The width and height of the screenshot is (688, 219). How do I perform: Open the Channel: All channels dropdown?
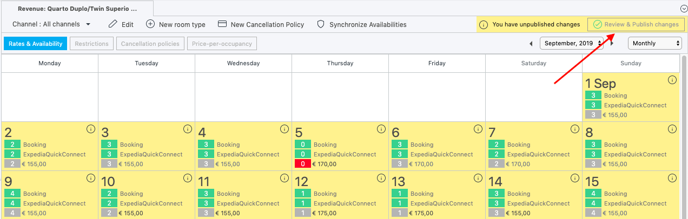click(x=51, y=24)
